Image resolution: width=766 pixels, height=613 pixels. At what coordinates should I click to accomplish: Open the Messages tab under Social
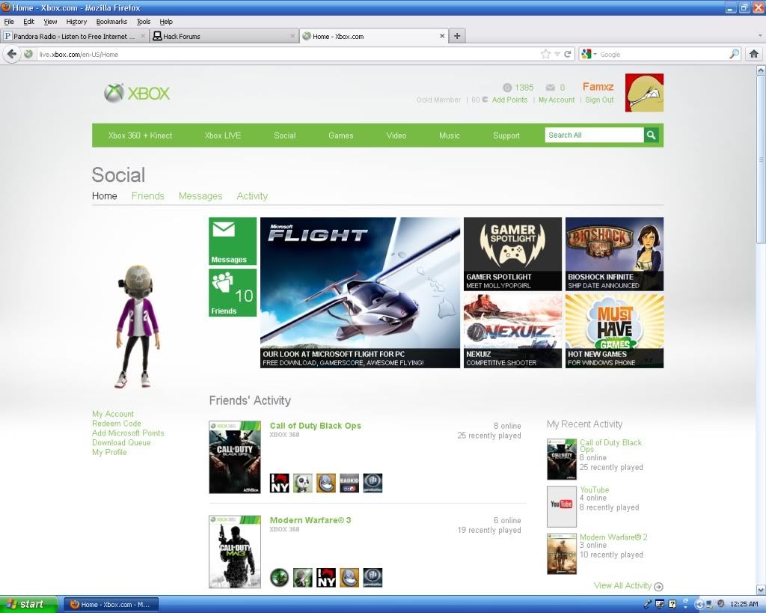(x=200, y=196)
